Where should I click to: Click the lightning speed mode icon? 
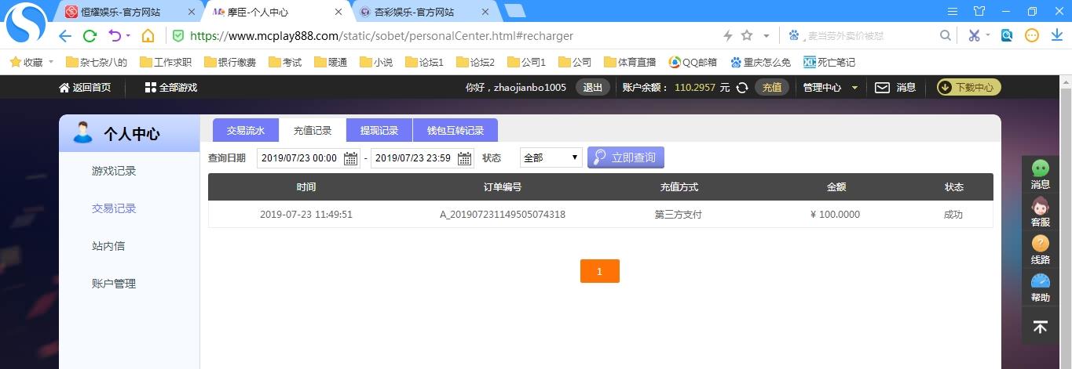pyautogui.click(x=728, y=36)
